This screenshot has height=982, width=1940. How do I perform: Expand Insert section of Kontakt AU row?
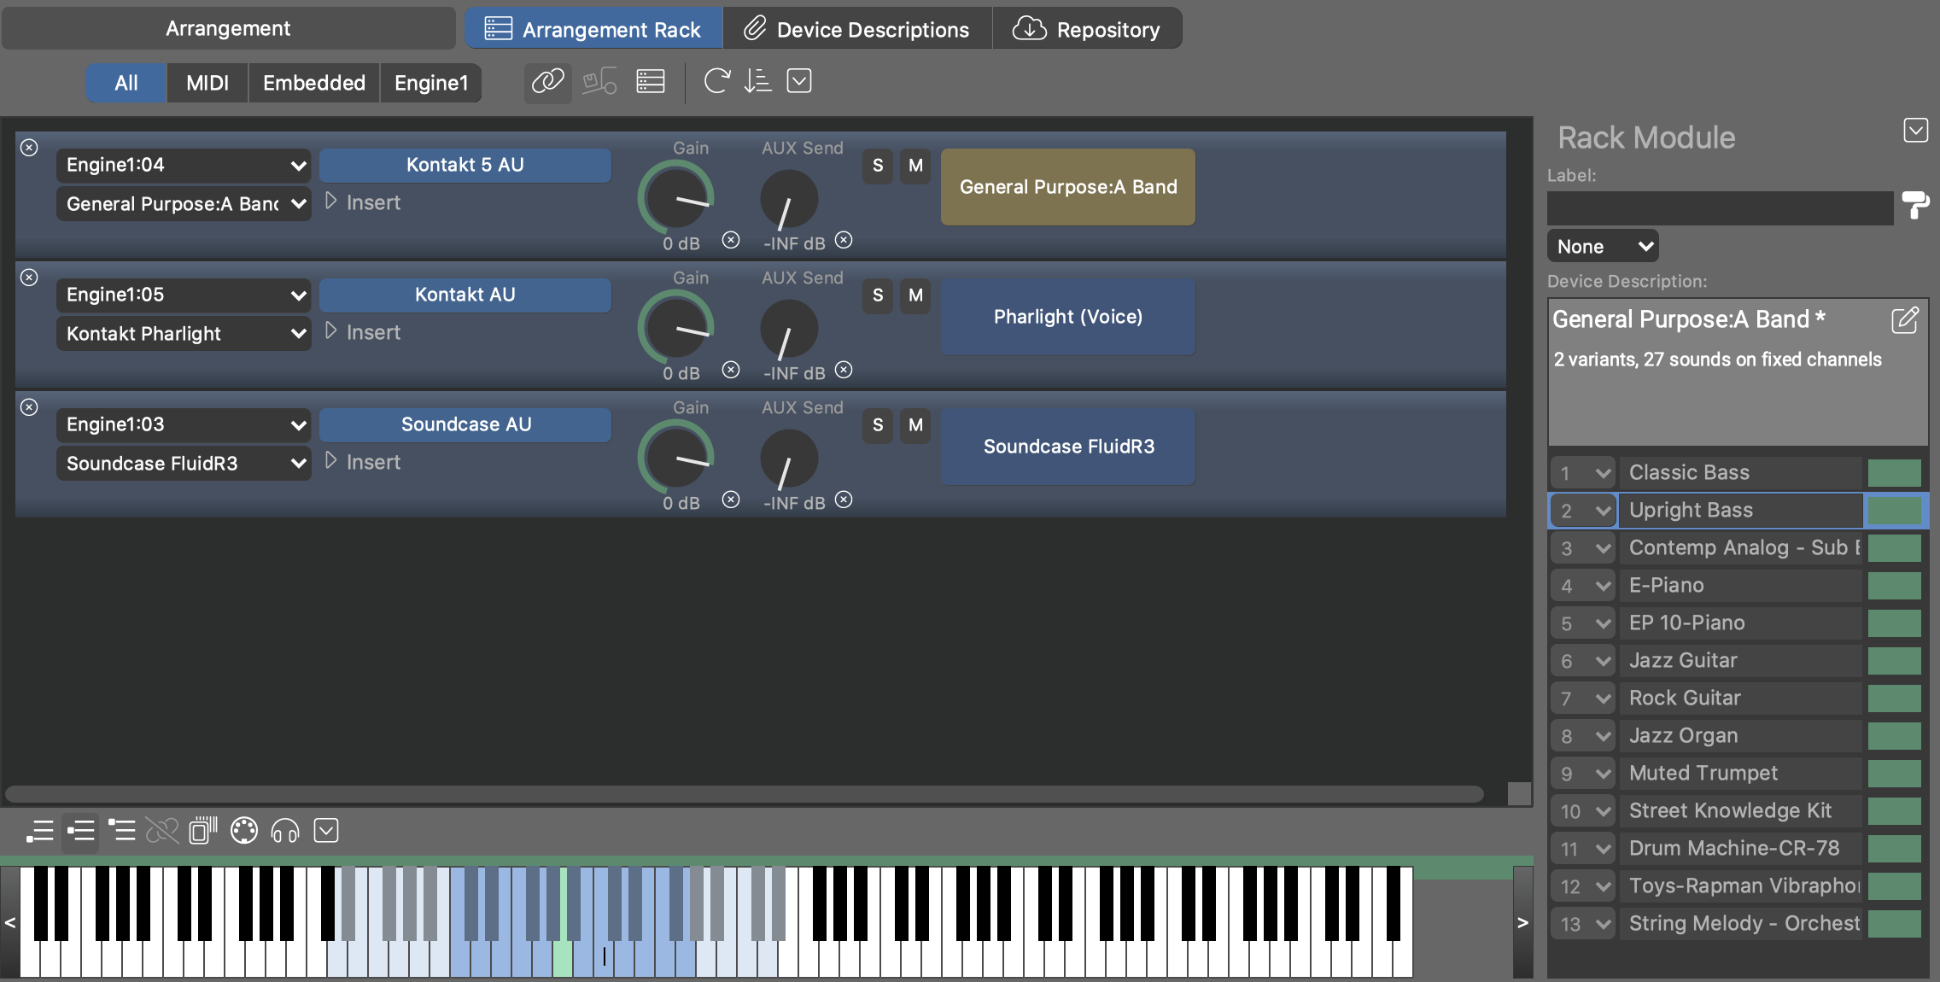pos(331,332)
